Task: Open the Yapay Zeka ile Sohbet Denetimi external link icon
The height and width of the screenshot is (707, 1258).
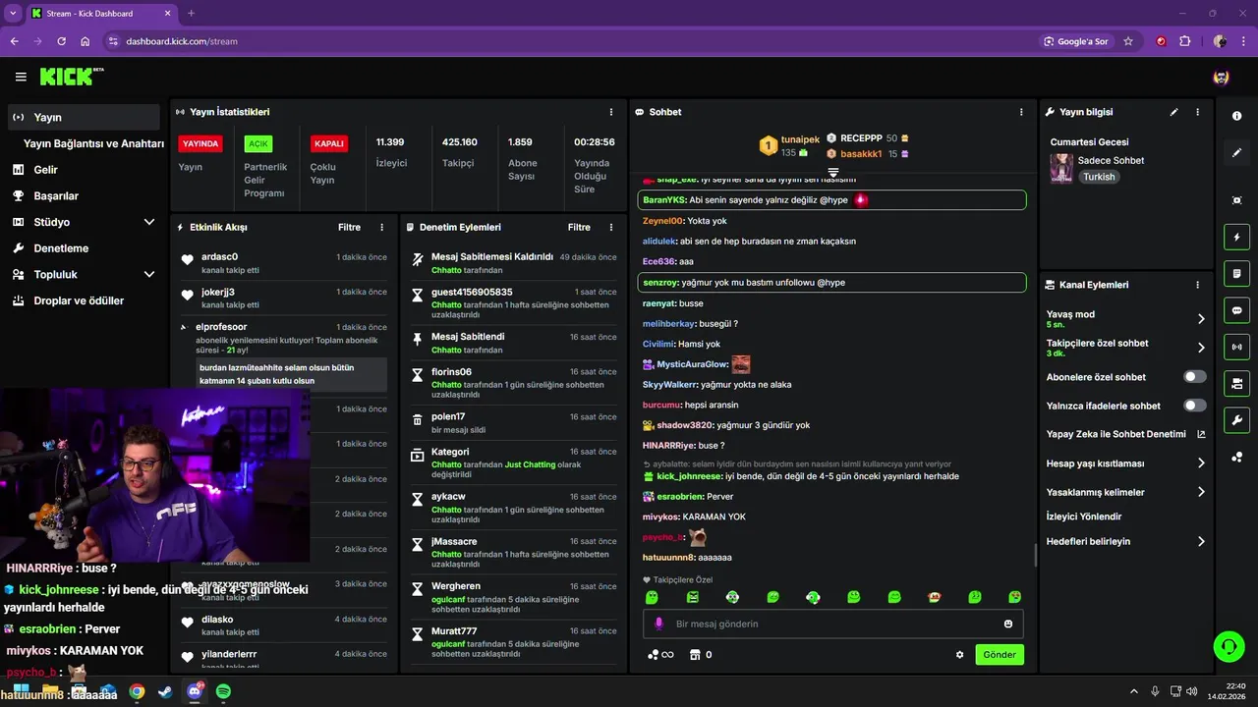Action: (x=1201, y=434)
